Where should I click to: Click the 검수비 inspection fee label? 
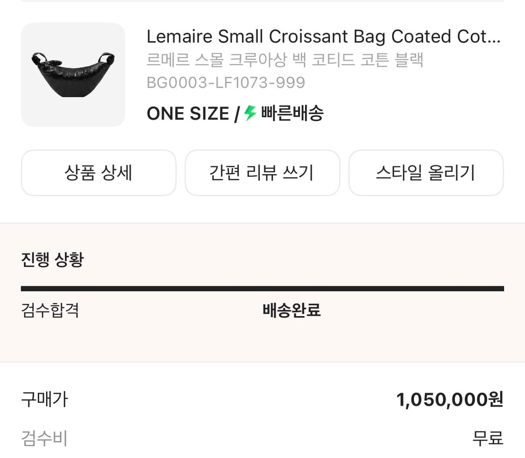[44, 438]
